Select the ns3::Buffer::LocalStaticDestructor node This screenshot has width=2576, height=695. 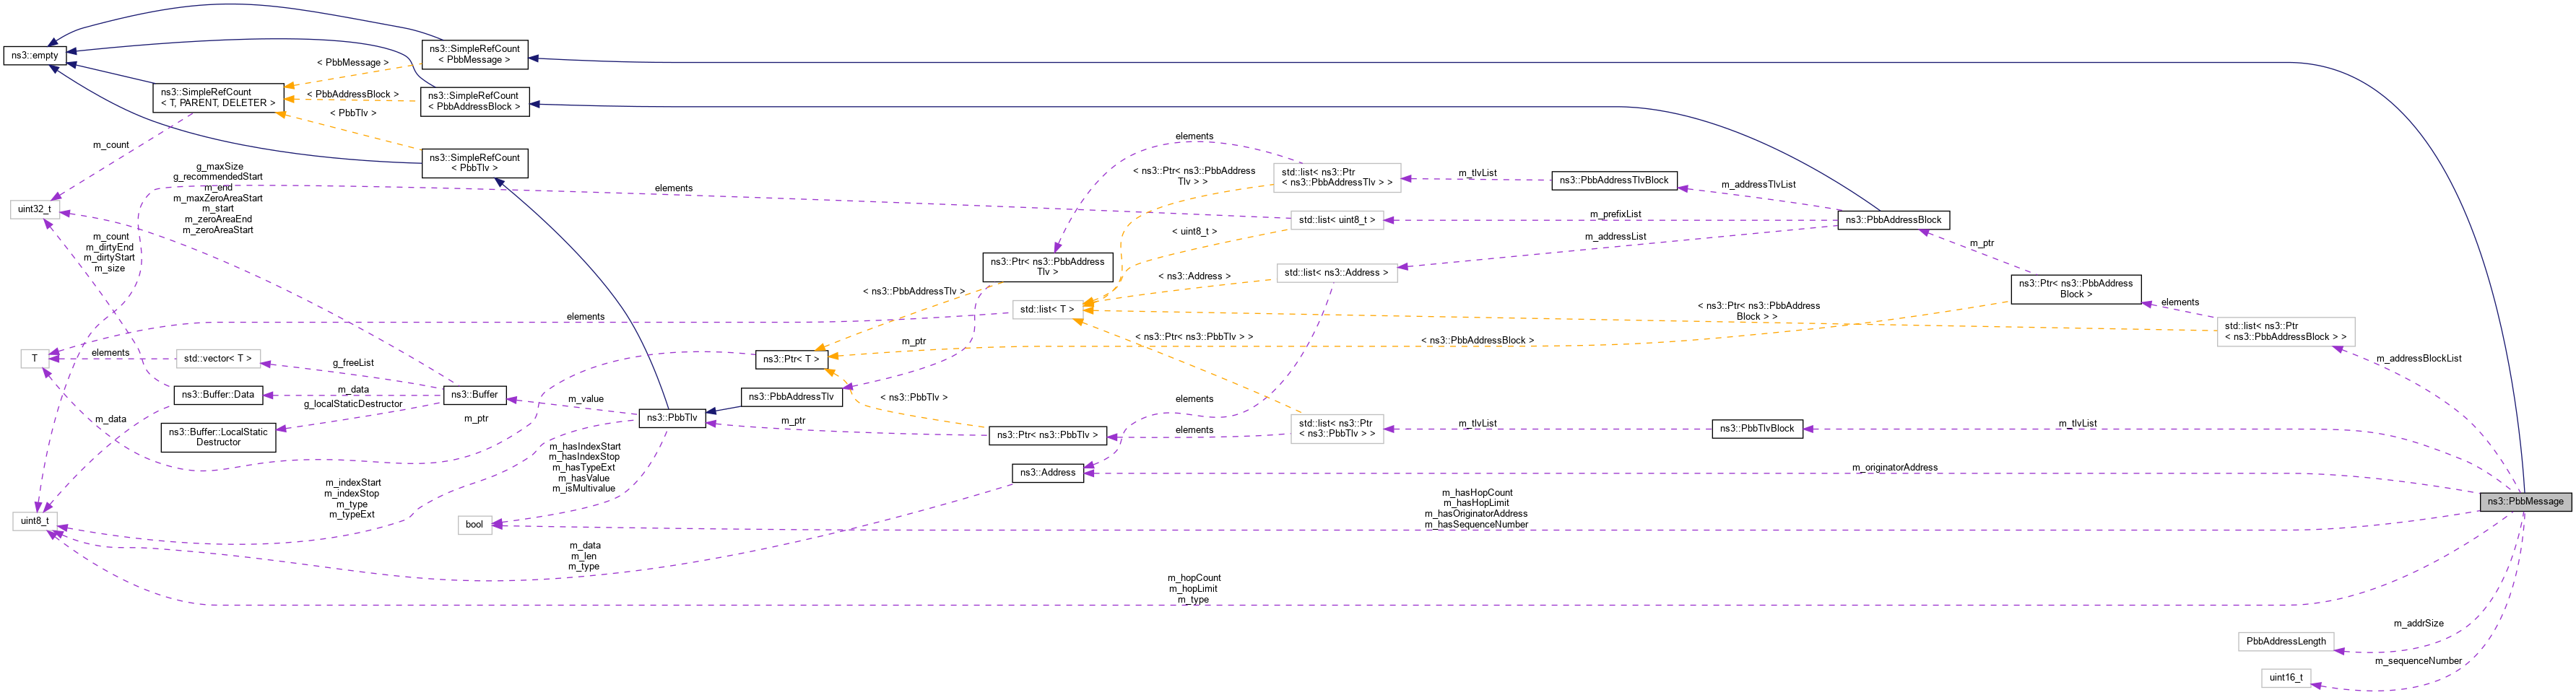[218, 437]
